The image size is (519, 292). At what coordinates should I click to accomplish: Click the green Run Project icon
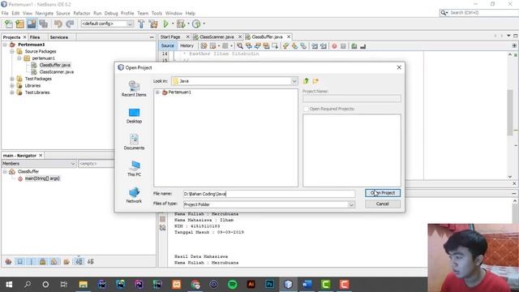[165, 24]
